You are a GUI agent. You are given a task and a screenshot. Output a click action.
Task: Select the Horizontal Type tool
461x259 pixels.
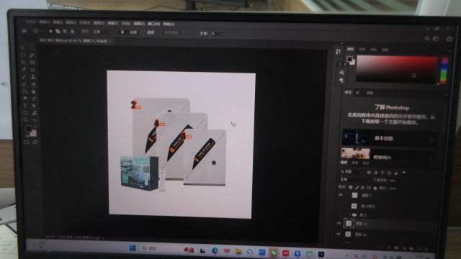tap(25, 106)
